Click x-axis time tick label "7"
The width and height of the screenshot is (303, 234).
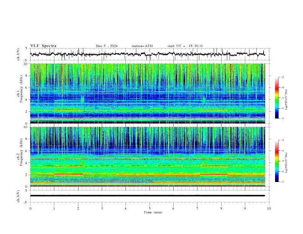coord(197,208)
